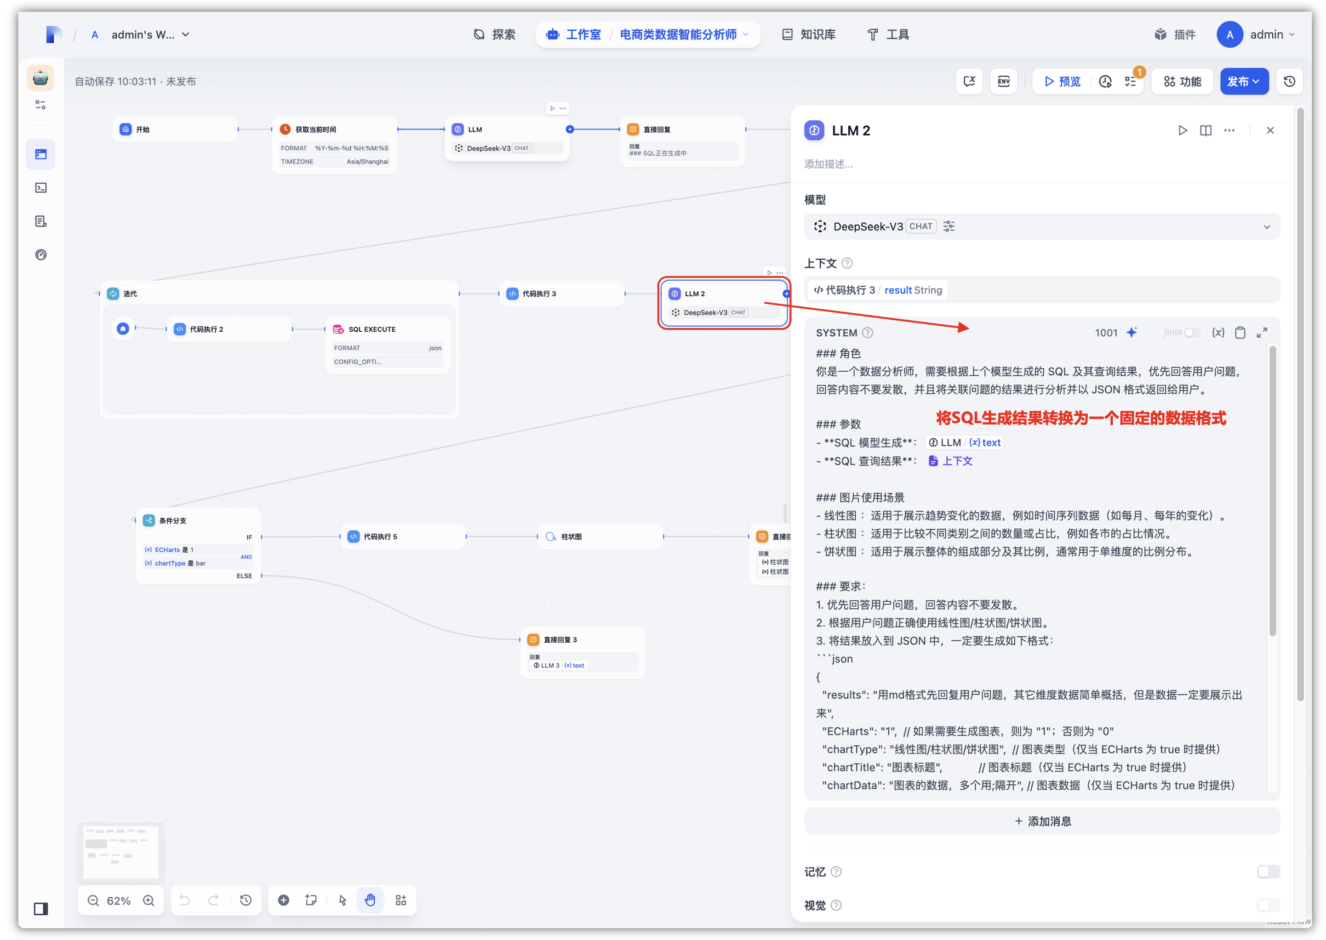View run history next to preview
The height and width of the screenshot is (940, 1326).
click(x=1105, y=82)
